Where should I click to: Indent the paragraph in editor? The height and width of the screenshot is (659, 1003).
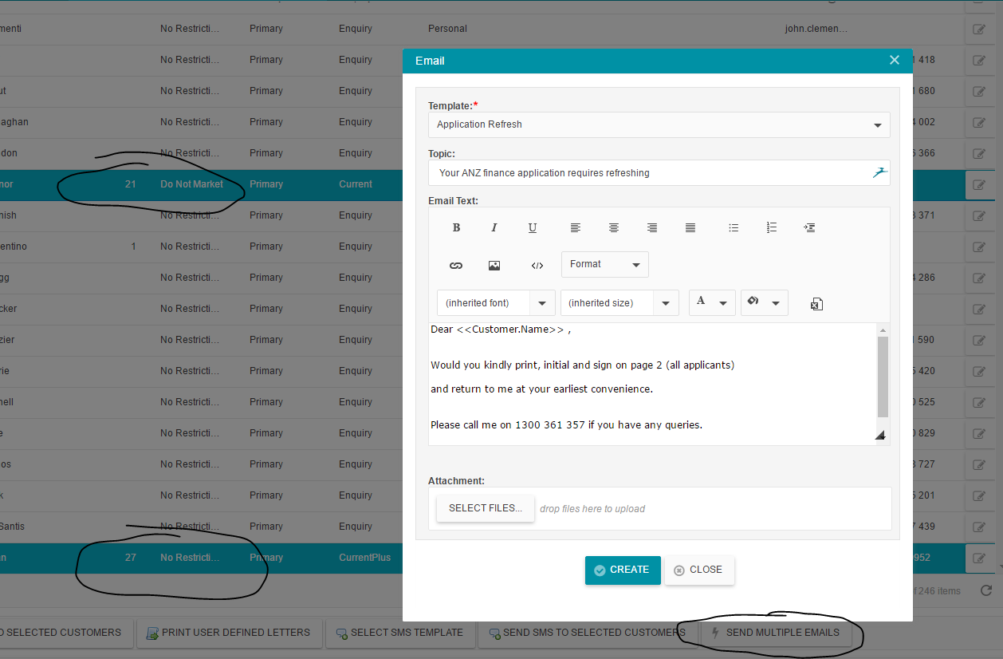[810, 228]
